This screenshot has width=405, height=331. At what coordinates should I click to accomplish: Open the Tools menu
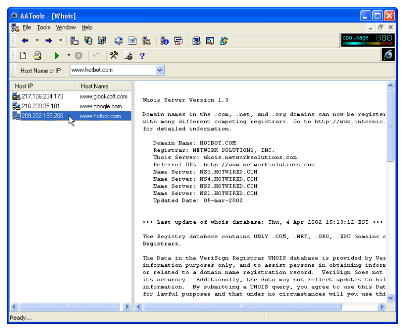tap(44, 27)
